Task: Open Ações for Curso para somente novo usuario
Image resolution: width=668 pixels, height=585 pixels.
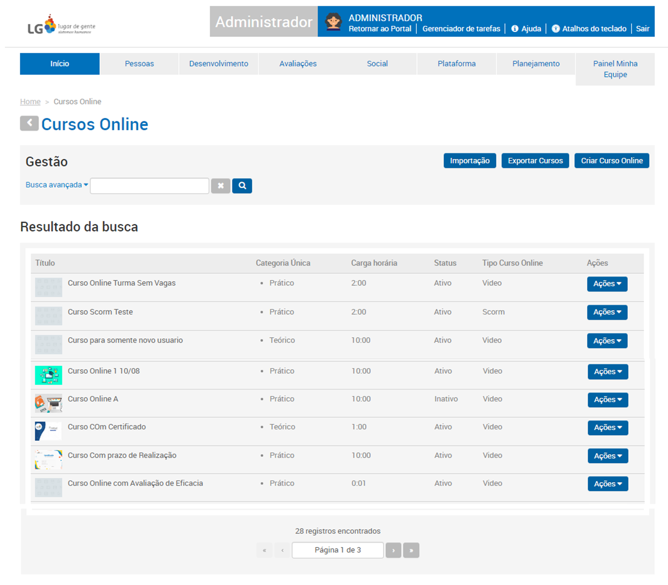Action: [607, 341]
